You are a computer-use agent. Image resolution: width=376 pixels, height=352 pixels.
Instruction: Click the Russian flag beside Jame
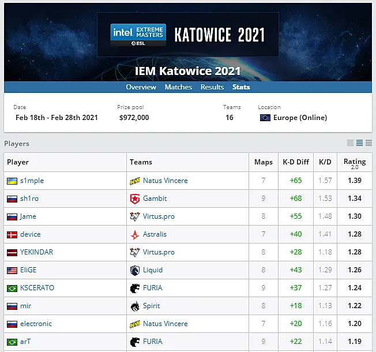tap(12, 216)
